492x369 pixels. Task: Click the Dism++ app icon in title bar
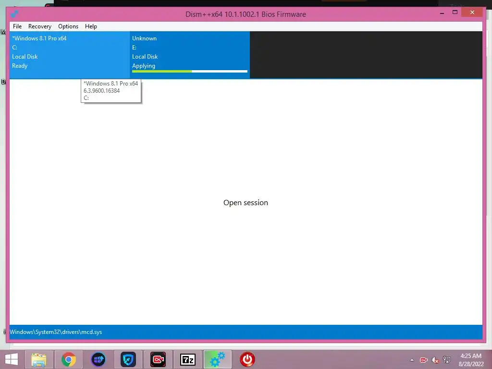point(14,14)
